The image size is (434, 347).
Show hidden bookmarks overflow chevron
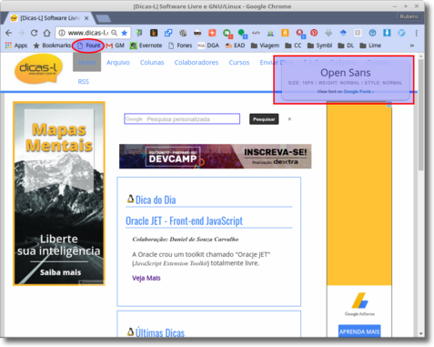412,46
